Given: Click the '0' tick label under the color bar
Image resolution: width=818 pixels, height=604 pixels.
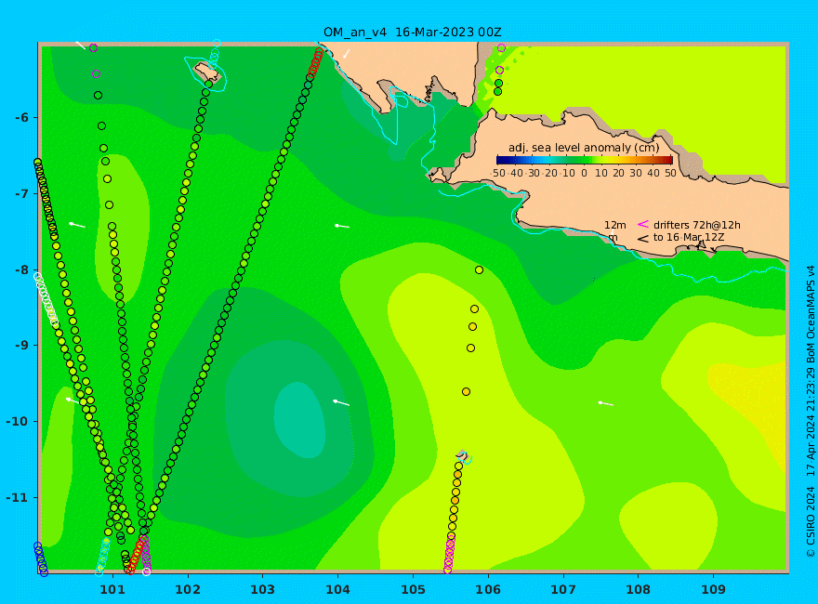Looking at the screenshot, I should 585,173.
